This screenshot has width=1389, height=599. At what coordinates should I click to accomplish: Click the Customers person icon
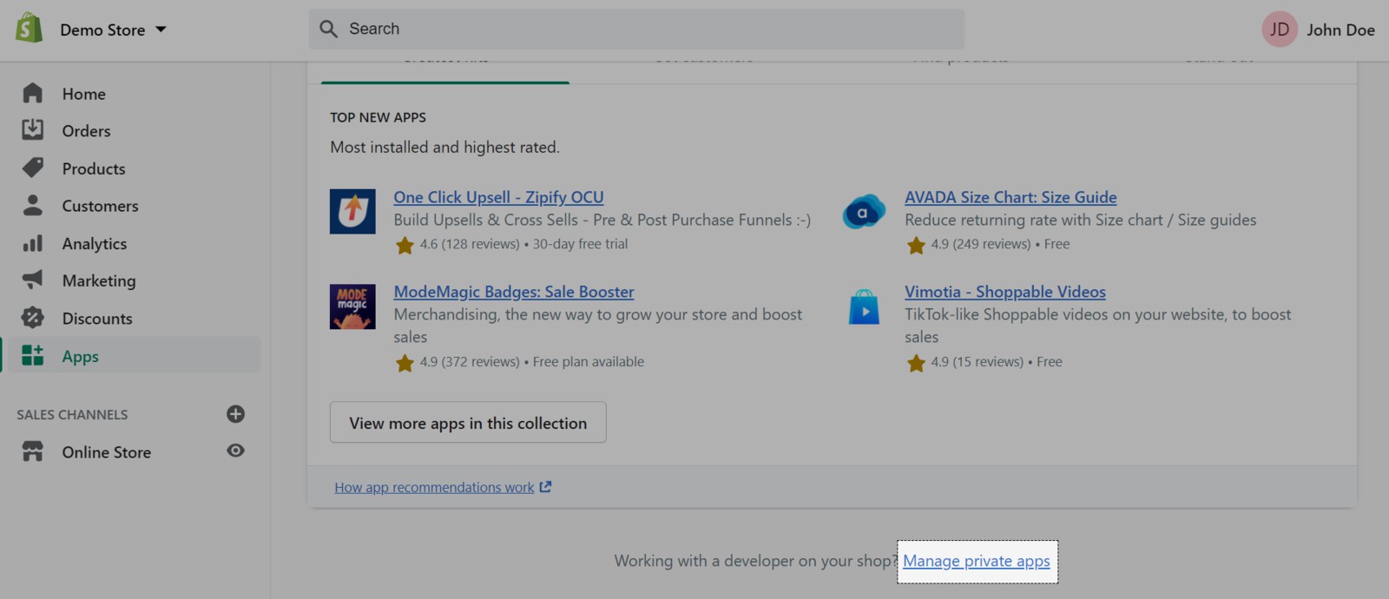point(33,205)
